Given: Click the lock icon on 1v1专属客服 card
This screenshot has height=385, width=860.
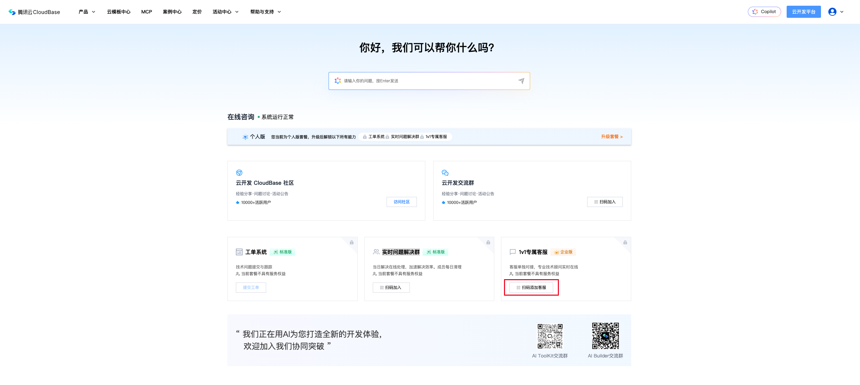Looking at the screenshot, I should tap(625, 243).
